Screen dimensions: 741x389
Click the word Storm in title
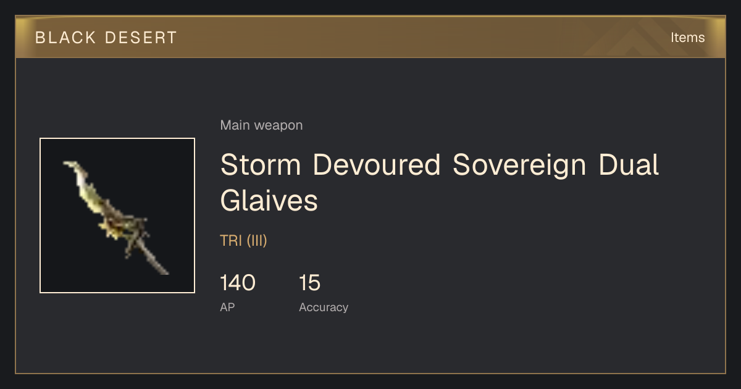[x=261, y=165]
